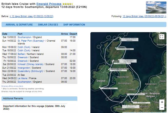Click the 17:00 departure time for Southampton

(72, 37)
